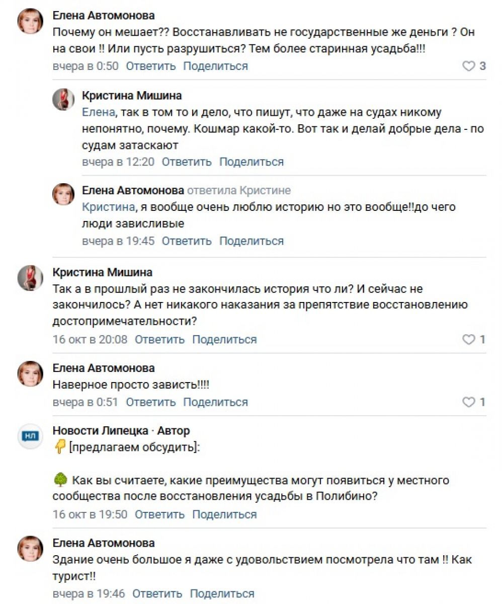Open Elena Автомонова's avatar on top comment
The height and width of the screenshot is (604, 502).
click(30, 21)
